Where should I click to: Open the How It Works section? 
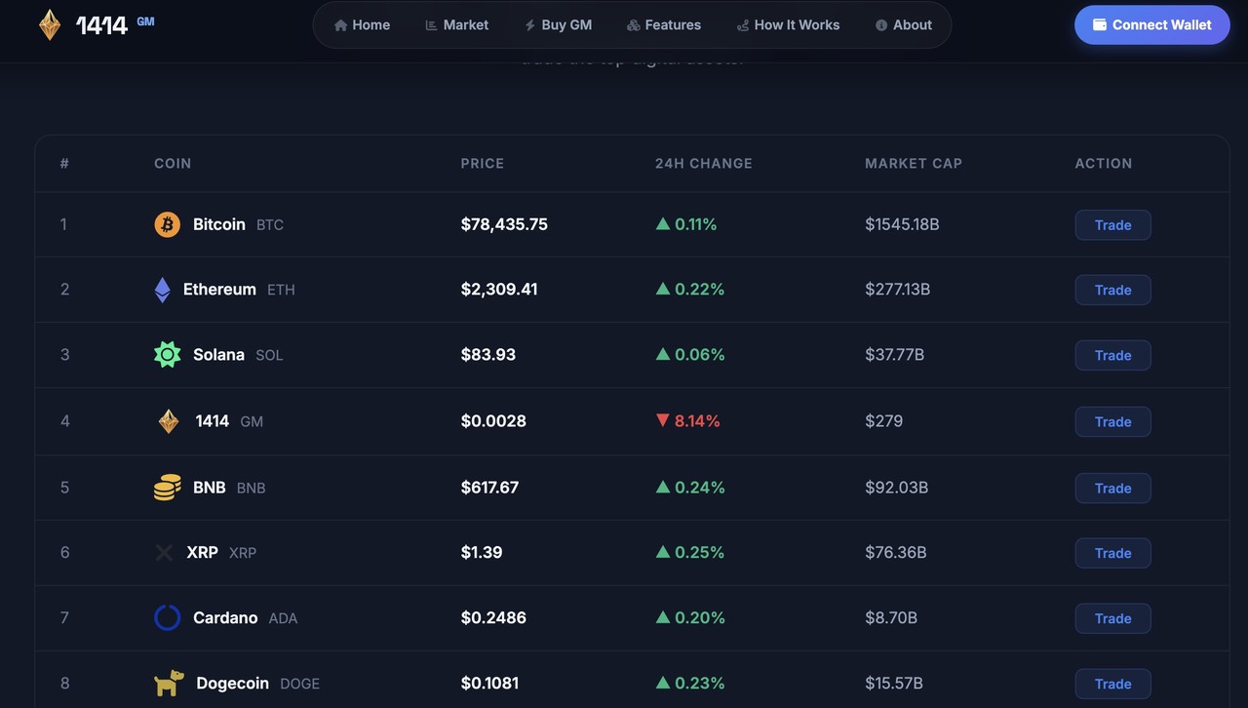(788, 24)
